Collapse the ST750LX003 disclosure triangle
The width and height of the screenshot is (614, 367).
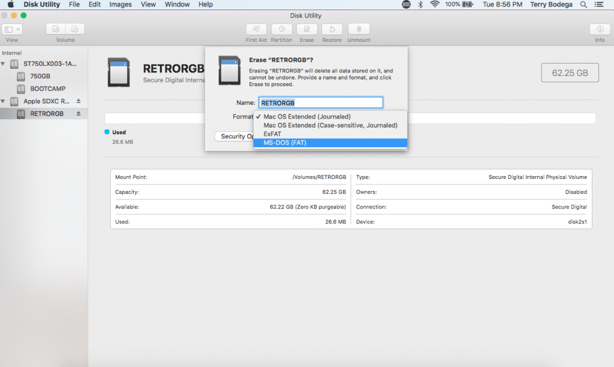5,63
